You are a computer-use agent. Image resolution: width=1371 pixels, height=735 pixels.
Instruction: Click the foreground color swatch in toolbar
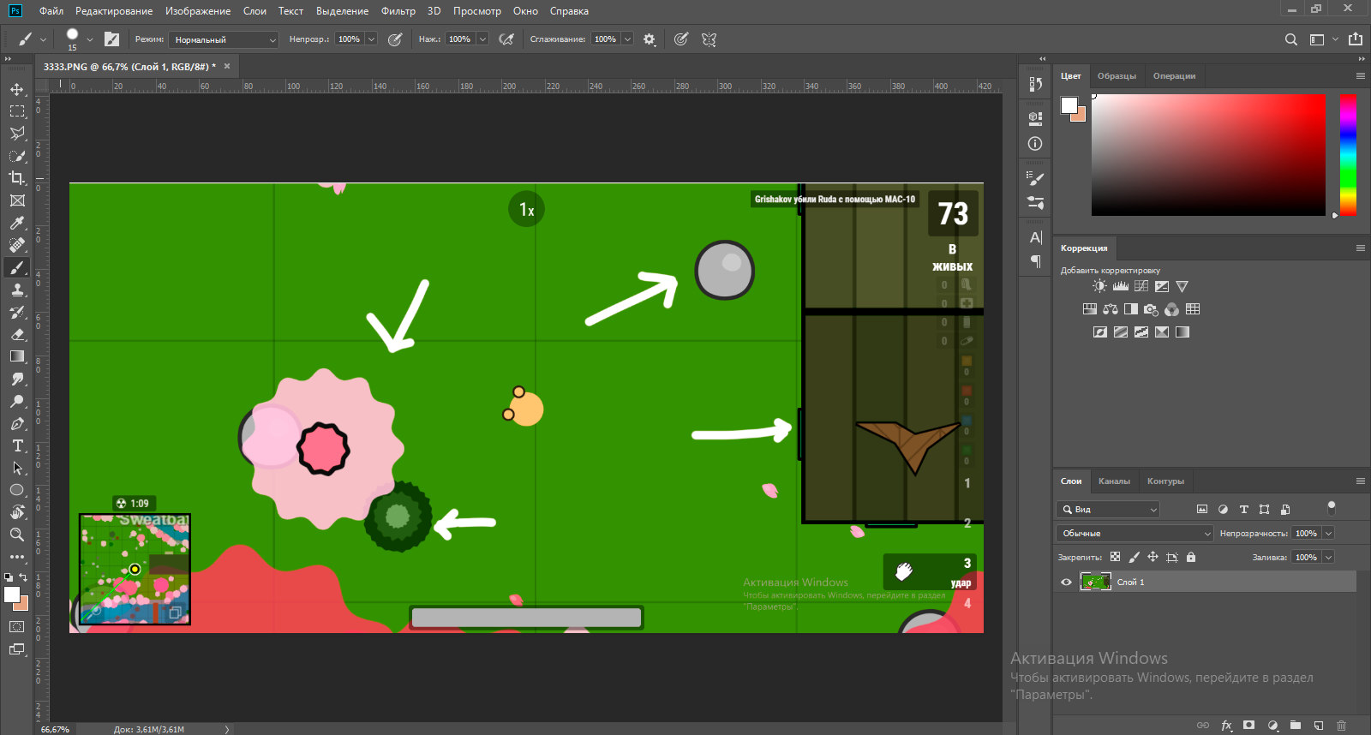pos(11,595)
